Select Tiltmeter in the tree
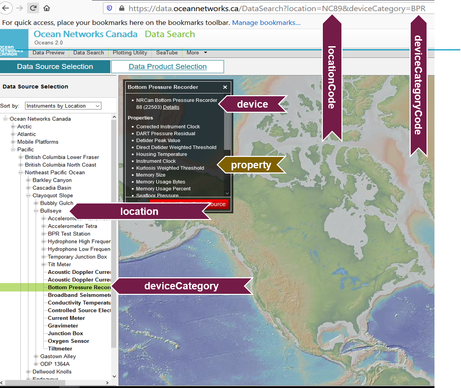 pyautogui.click(x=60, y=349)
